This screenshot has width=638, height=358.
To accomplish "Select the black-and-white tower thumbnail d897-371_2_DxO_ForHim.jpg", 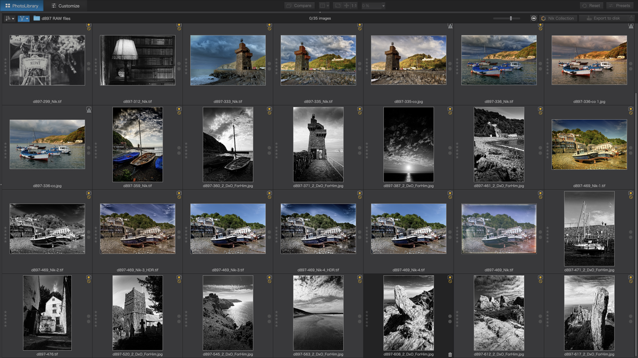I will [x=318, y=144].
